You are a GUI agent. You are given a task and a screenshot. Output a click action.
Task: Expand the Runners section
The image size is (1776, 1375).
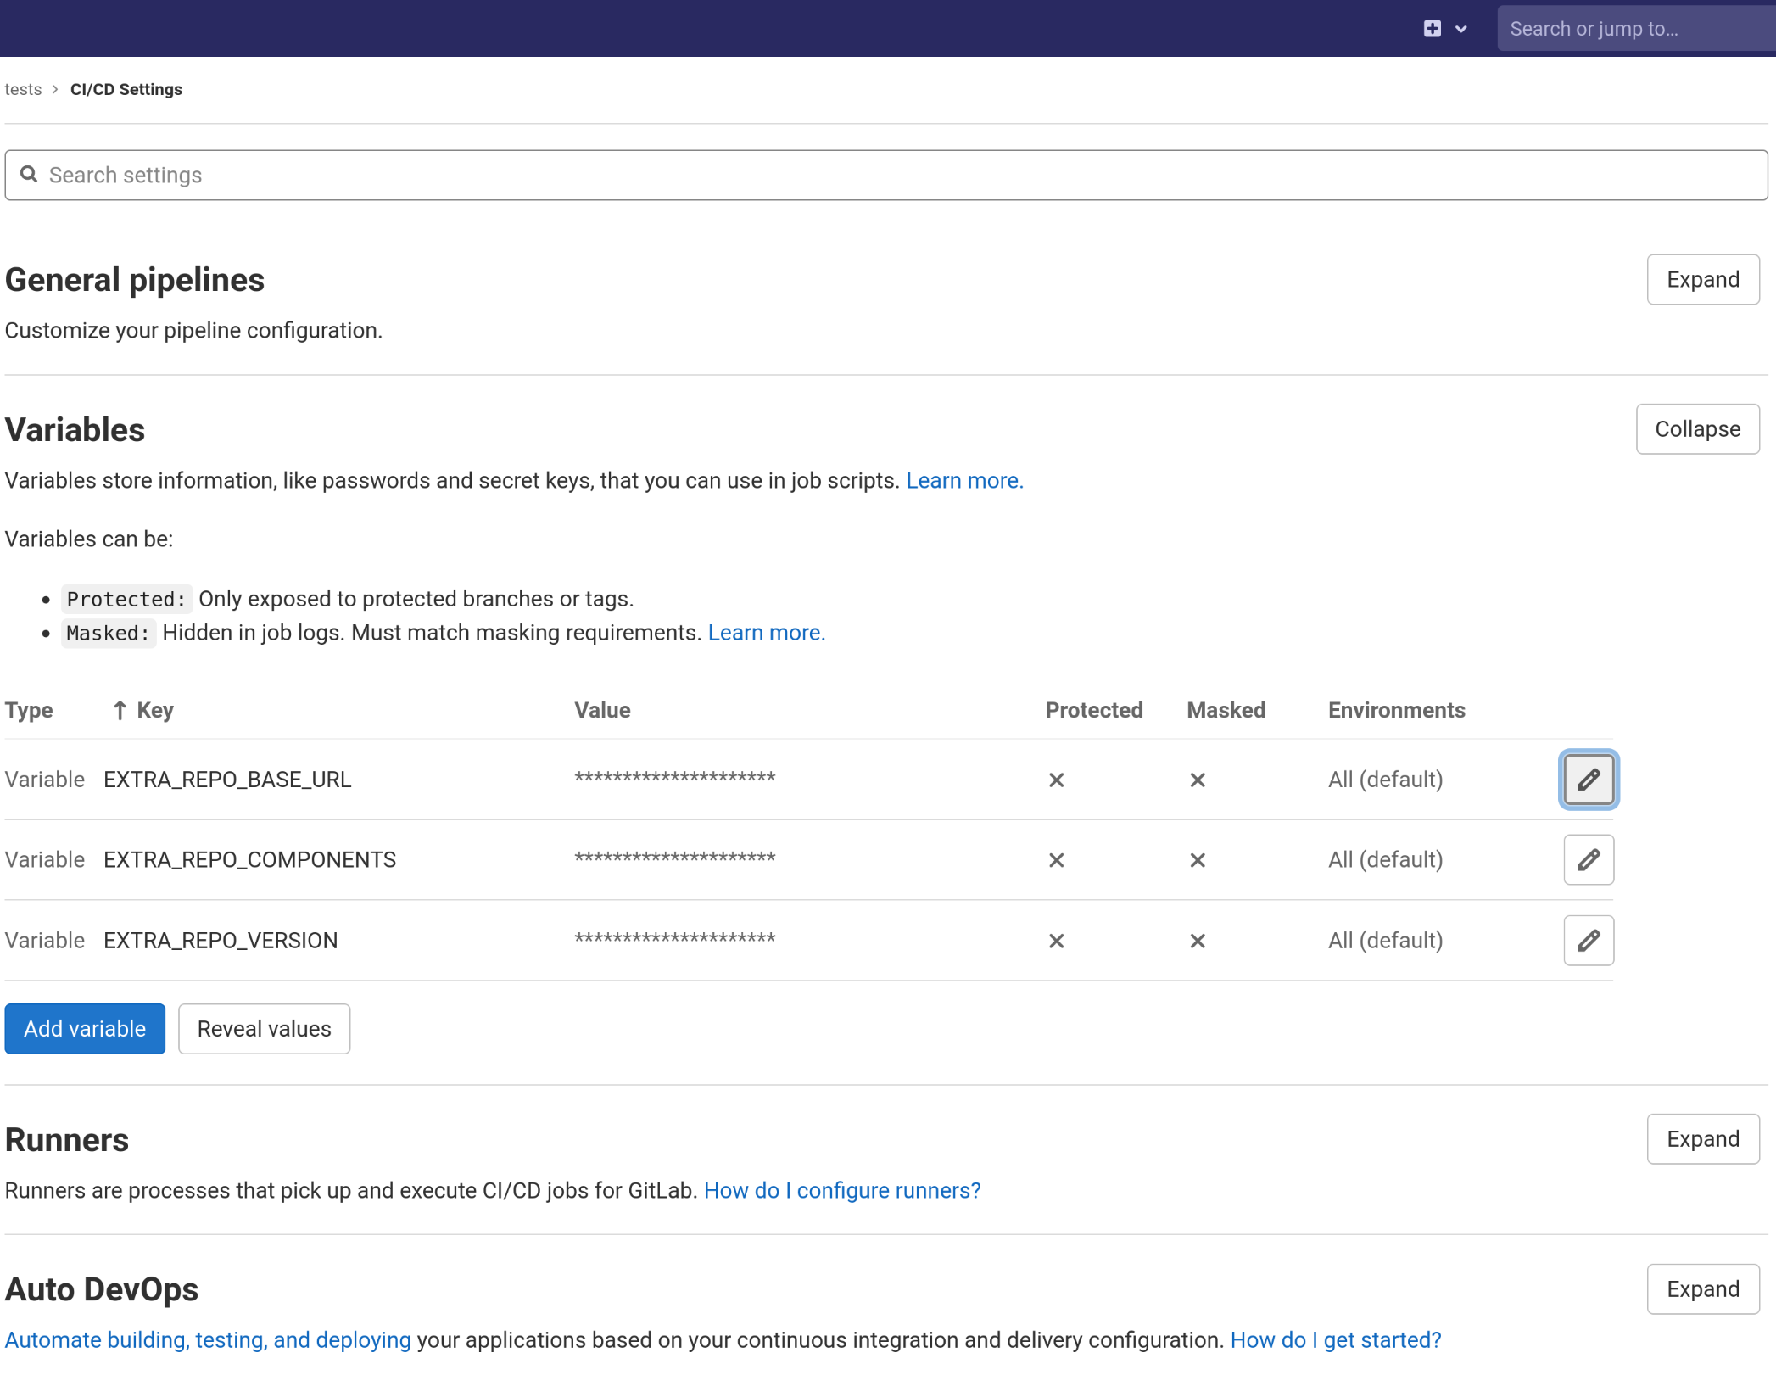point(1702,1139)
